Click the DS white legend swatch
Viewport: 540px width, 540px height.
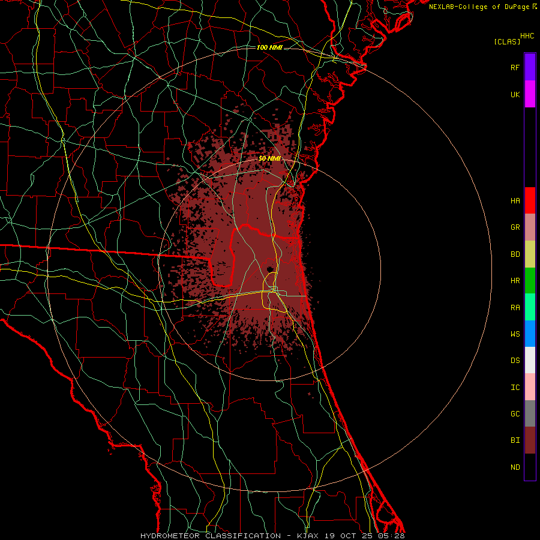pyautogui.click(x=530, y=360)
